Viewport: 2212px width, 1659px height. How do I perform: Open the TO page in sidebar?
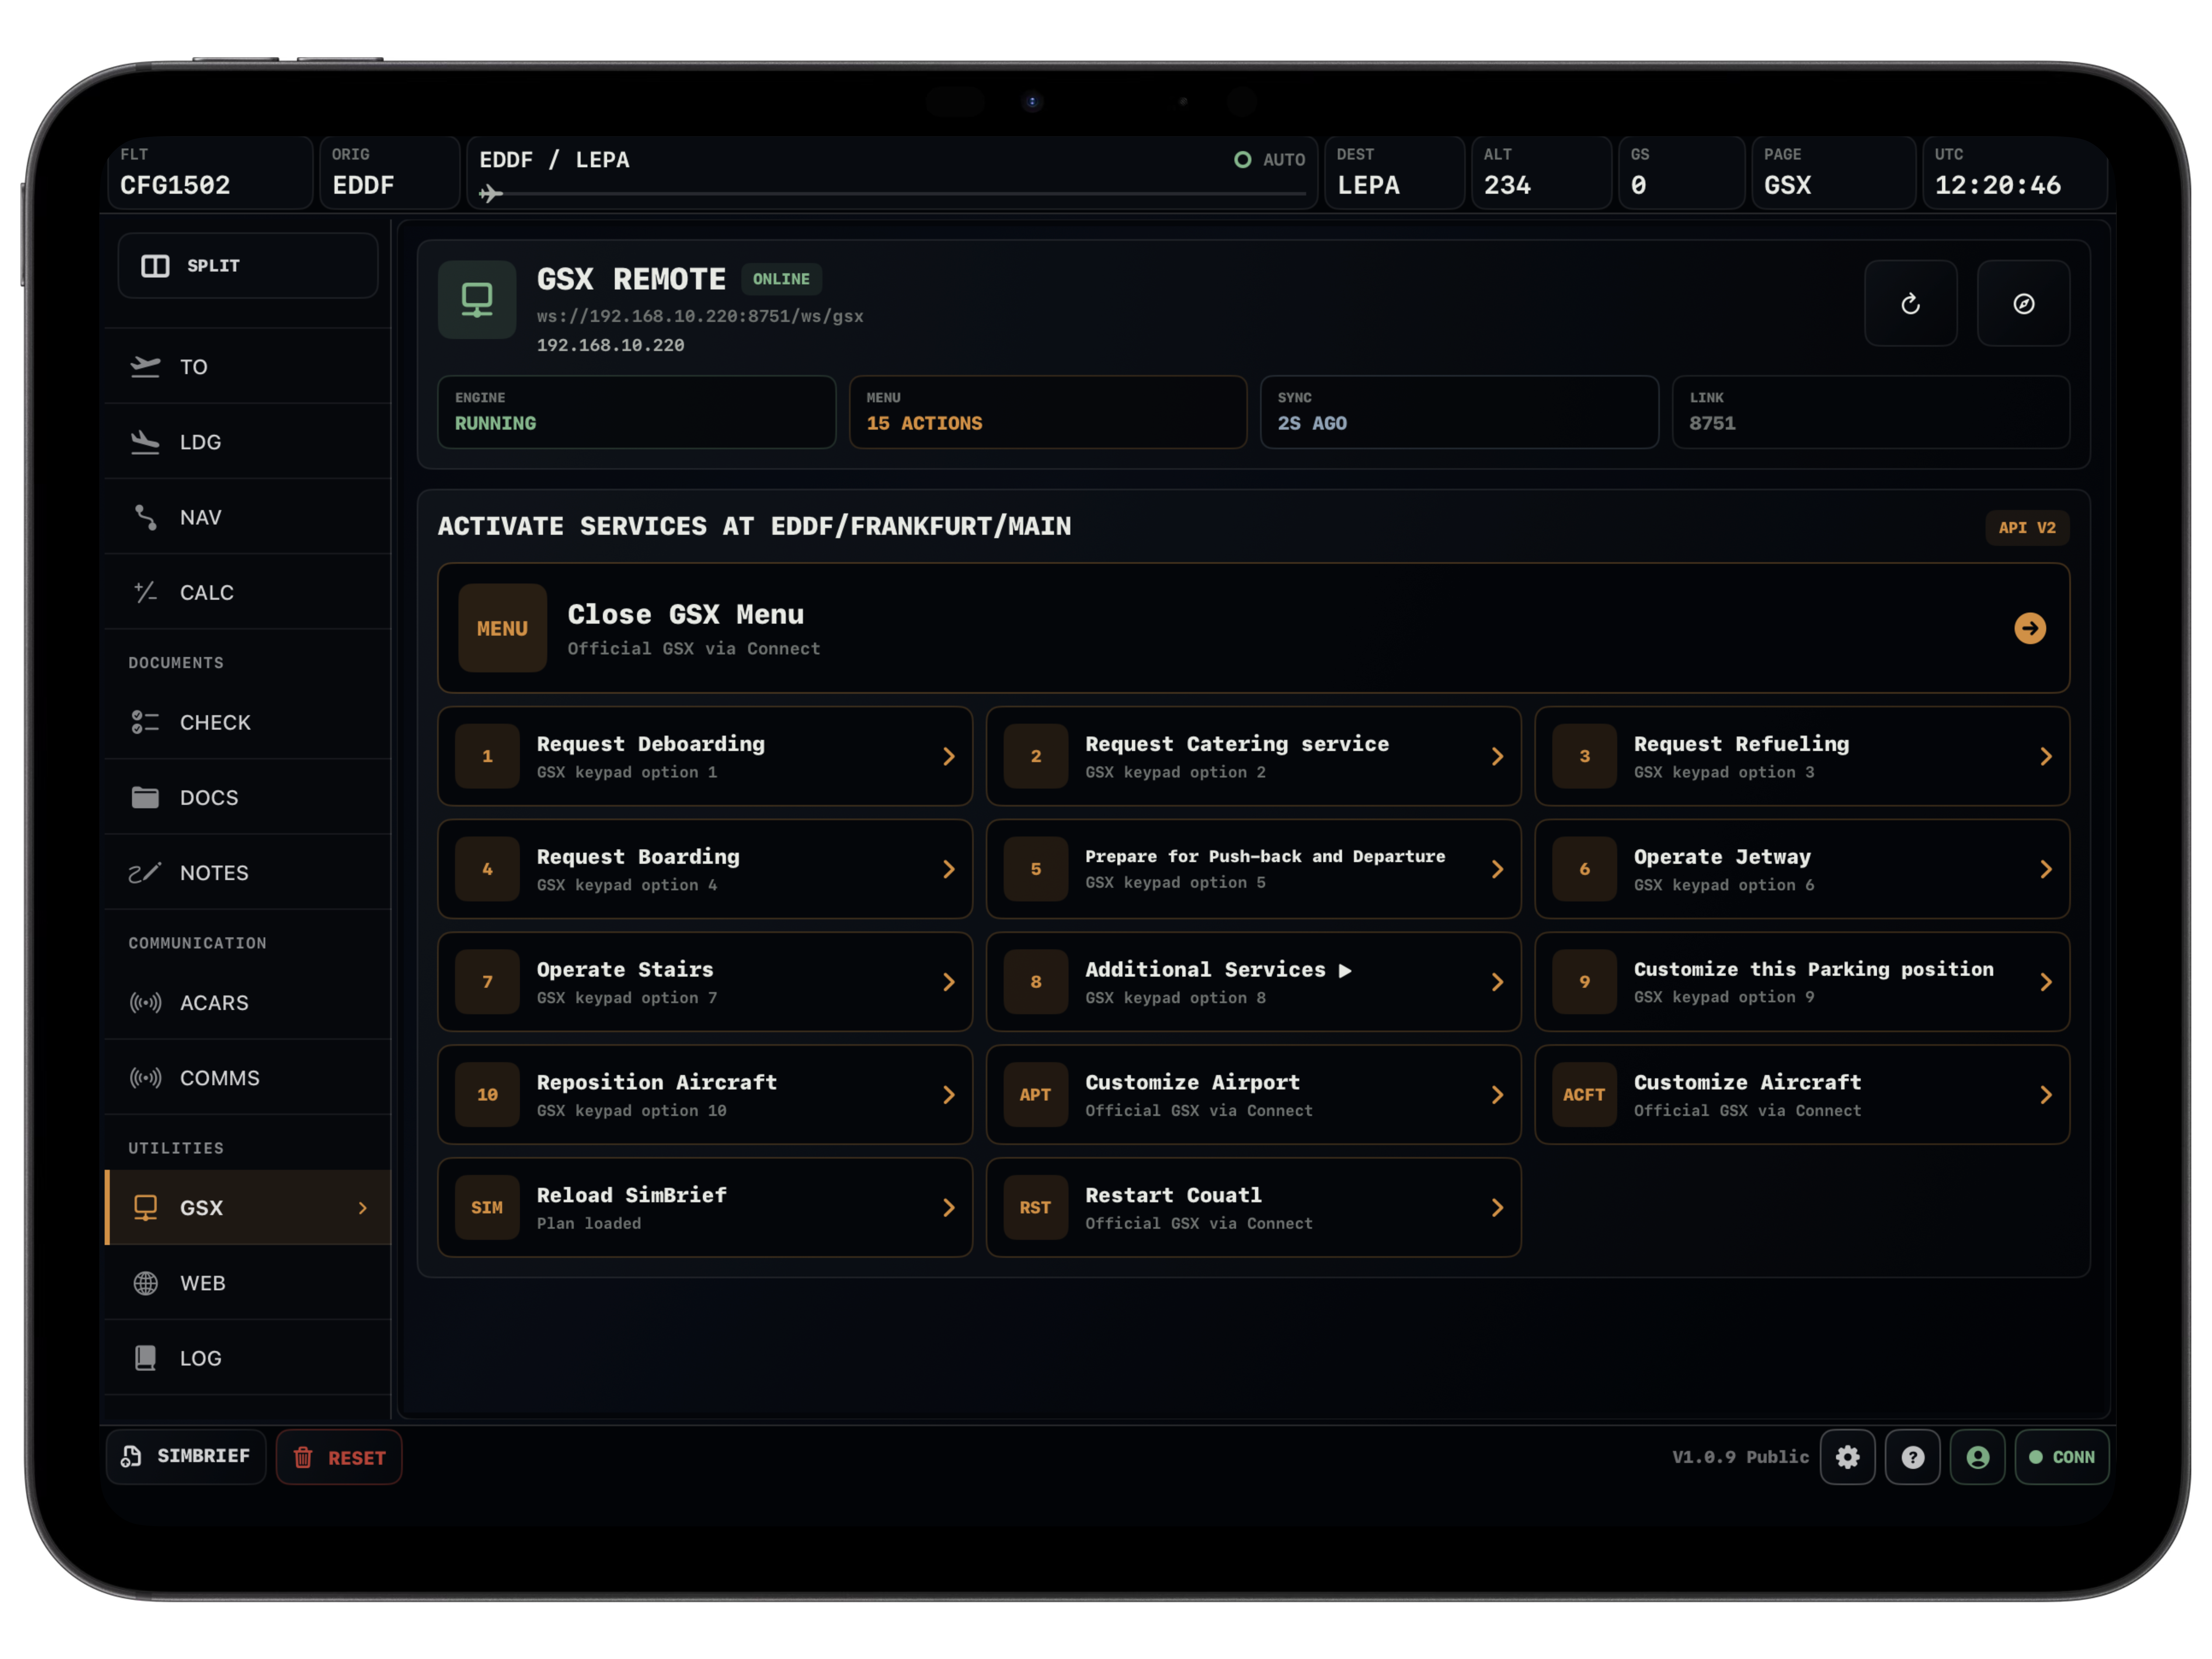[x=248, y=367]
